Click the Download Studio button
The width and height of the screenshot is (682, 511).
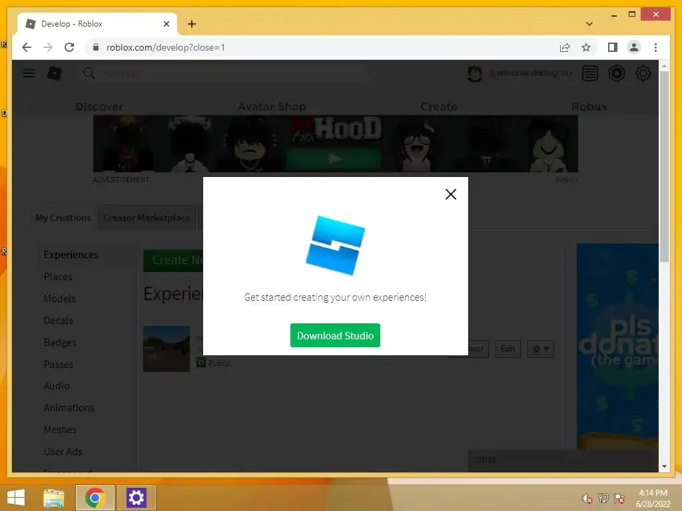tap(335, 335)
